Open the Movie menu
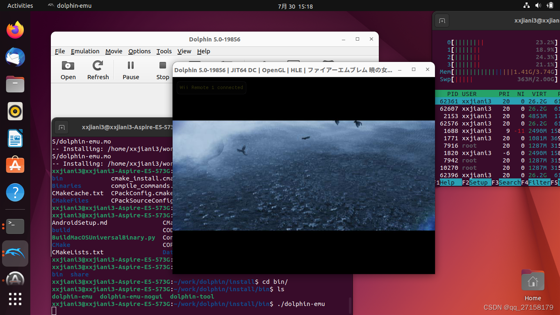The width and height of the screenshot is (560, 315). (x=114, y=51)
